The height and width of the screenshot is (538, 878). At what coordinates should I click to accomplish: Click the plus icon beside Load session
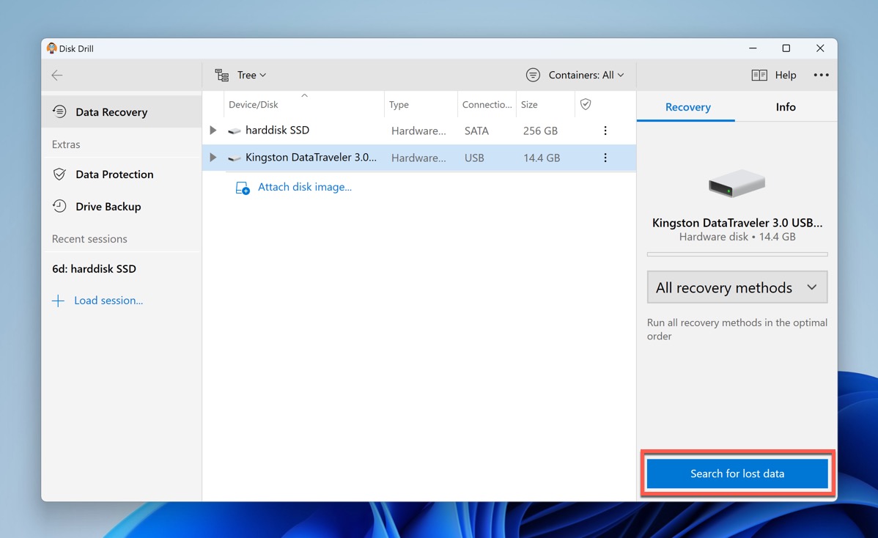58,301
